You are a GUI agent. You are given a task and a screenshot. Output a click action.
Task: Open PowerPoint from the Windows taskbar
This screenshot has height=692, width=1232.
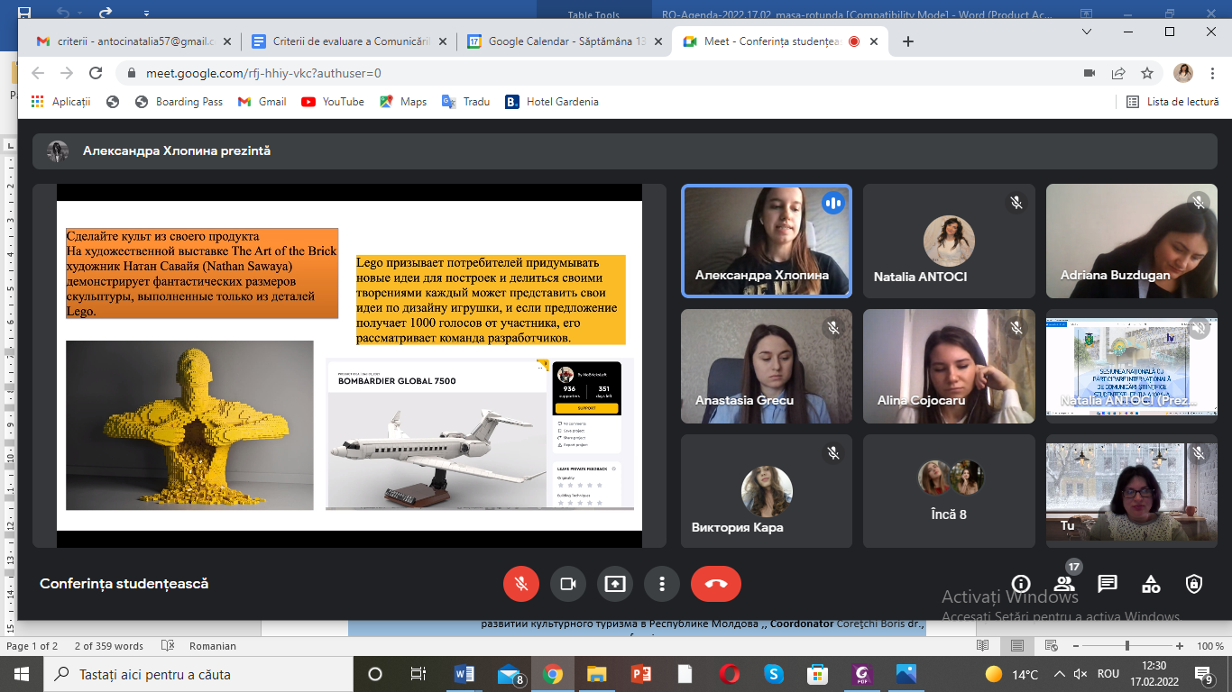(x=640, y=674)
